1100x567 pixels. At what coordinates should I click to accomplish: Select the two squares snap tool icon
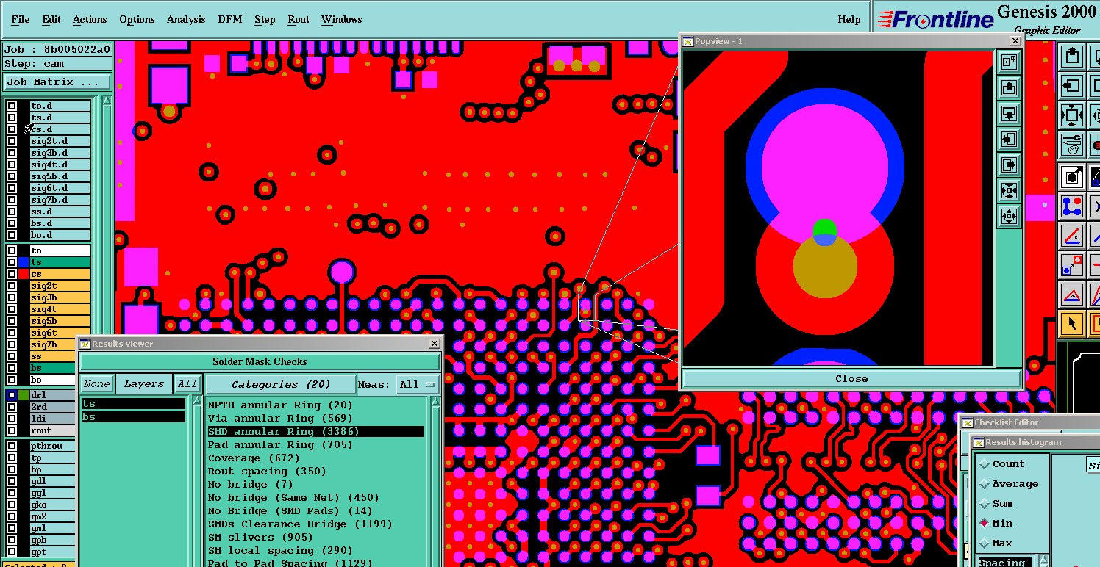(x=1072, y=266)
